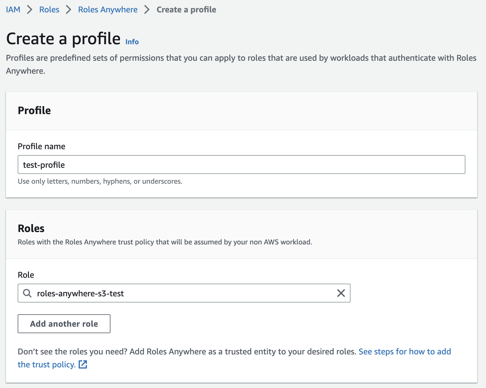Viewport: 486px width, 388px height.
Task: Clear the Role field with the X icon
Action: click(x=341, y=293)
